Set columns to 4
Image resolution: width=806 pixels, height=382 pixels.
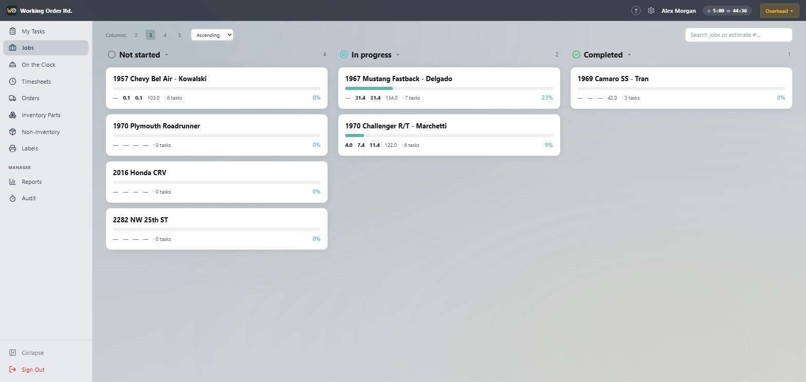(165, 35)
